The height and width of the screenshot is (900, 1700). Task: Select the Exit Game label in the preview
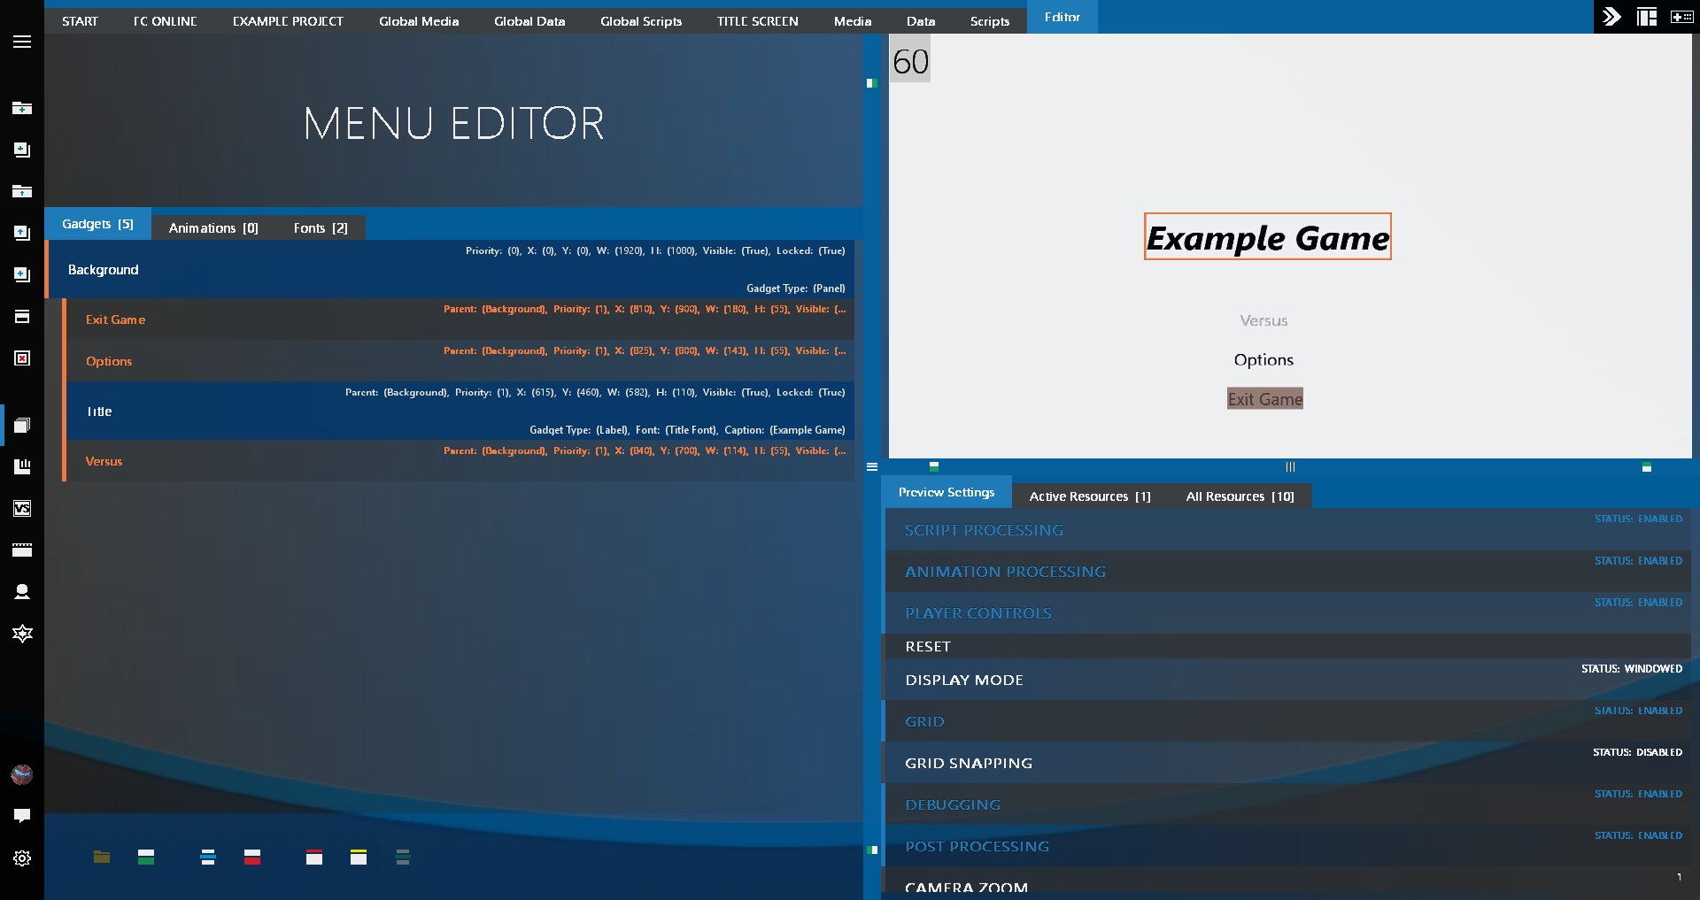point(1264,398)
